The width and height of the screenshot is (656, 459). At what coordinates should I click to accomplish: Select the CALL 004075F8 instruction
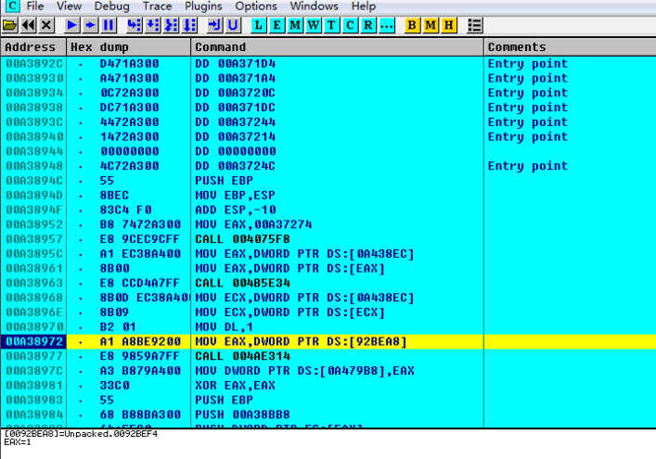[x=243, y=239]
